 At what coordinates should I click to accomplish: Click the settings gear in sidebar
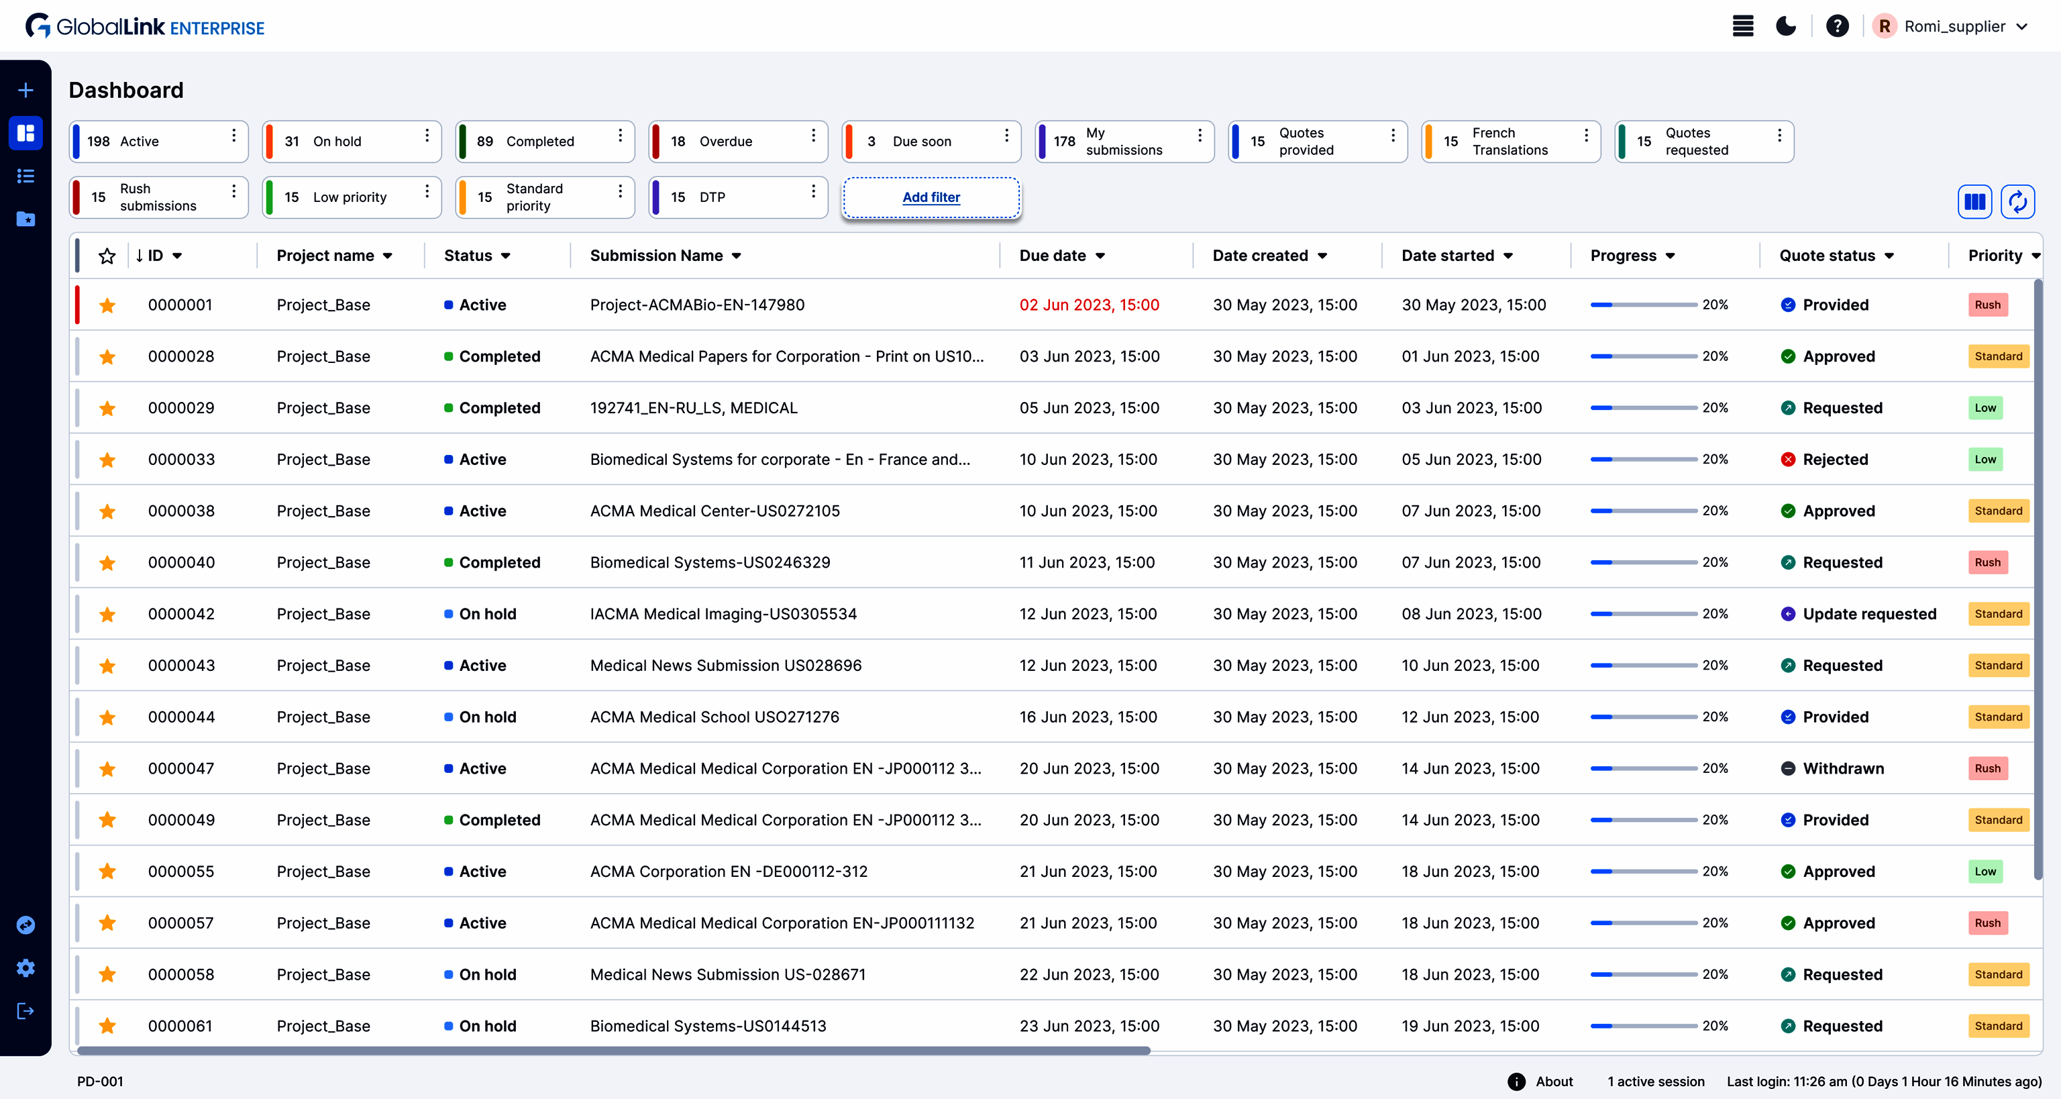pos(25,967)
